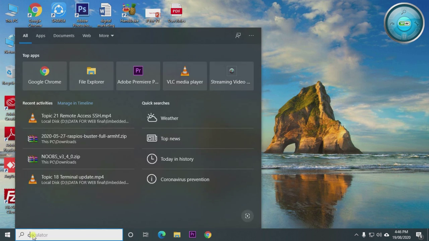
Task: Open the Top news quick search
Action: tap(198, 139)
